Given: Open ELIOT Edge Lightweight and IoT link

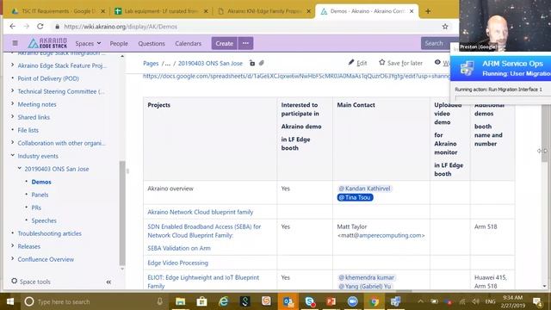Looking at the screenshot, I should point(203,282).
